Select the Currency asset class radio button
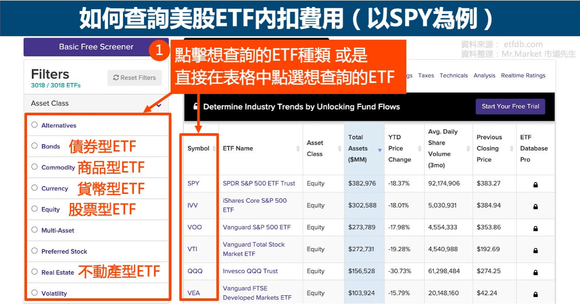 click(x=34, y=187)
